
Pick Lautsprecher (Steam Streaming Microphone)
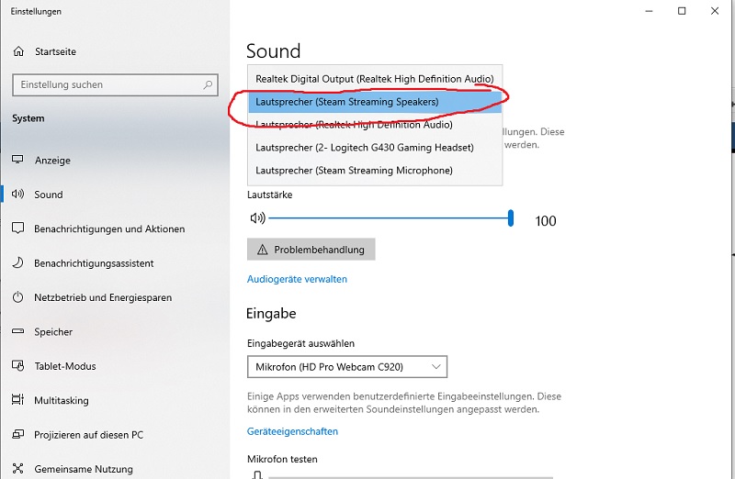tap(375, 171)
